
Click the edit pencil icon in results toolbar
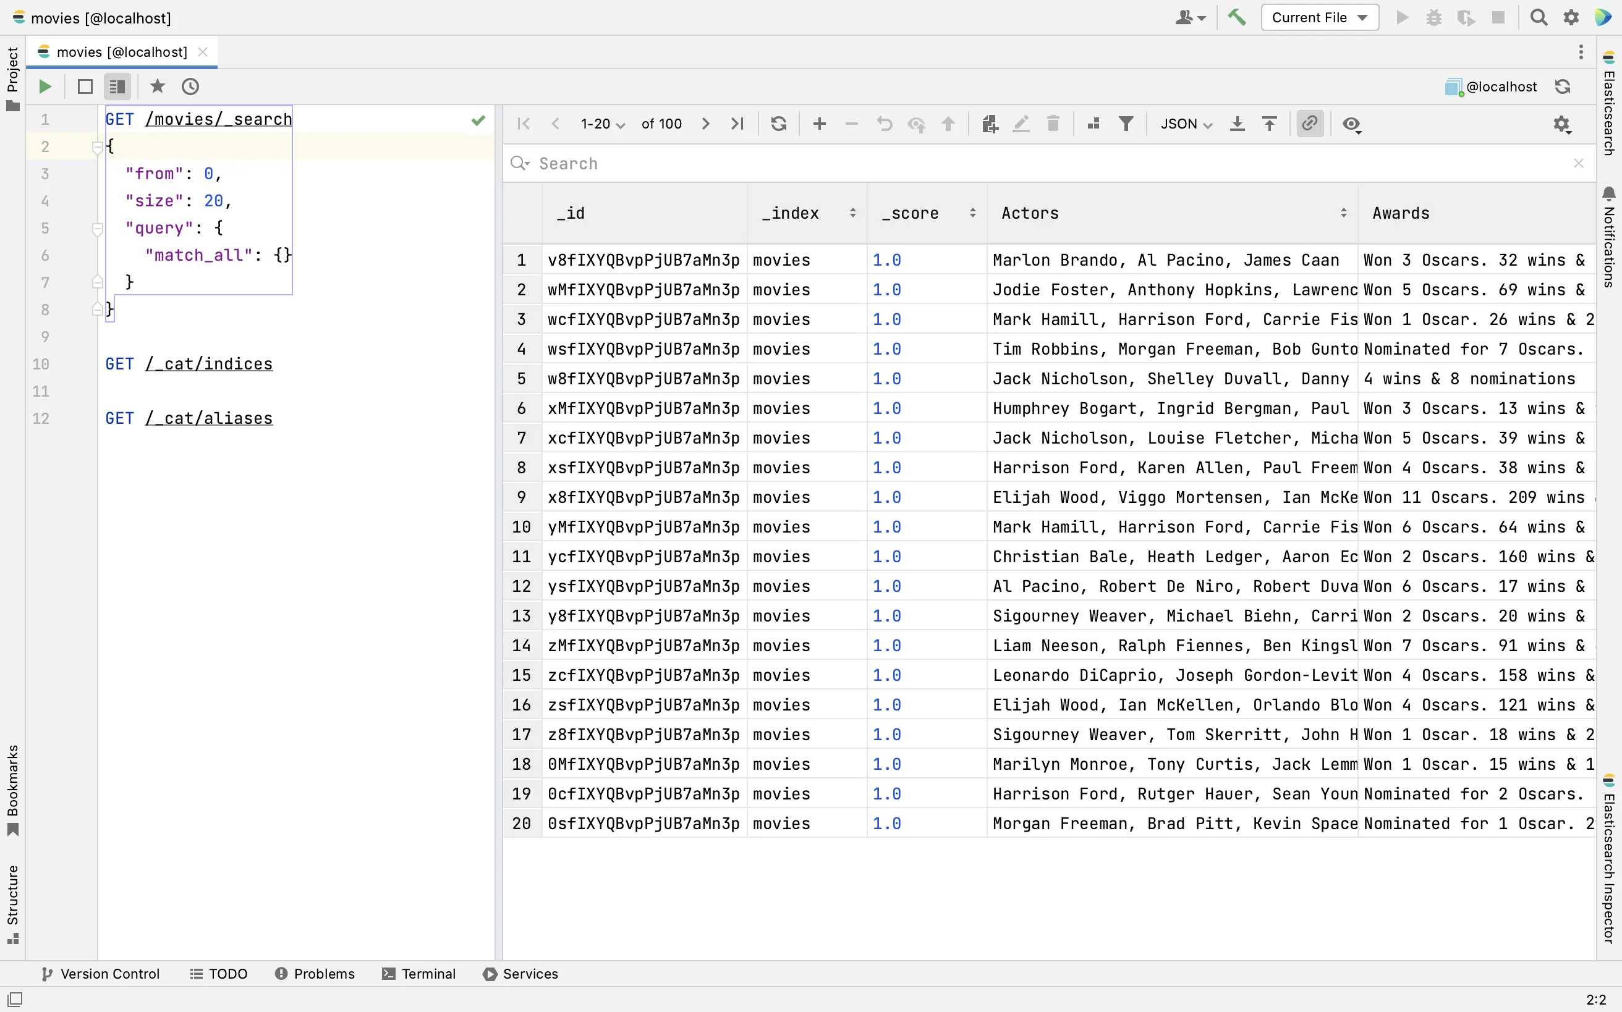pyautogui.click(x=1021, y=124)
